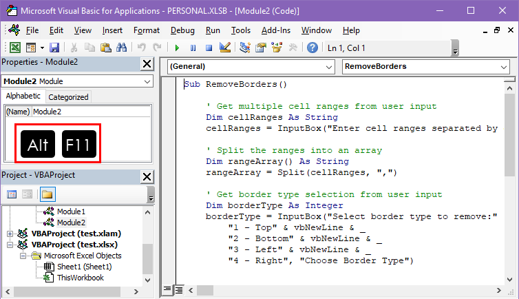Open the Tools menu
The width and height of the screenshot is (519, 299).
pyautogui.click(x=241, y=30)
